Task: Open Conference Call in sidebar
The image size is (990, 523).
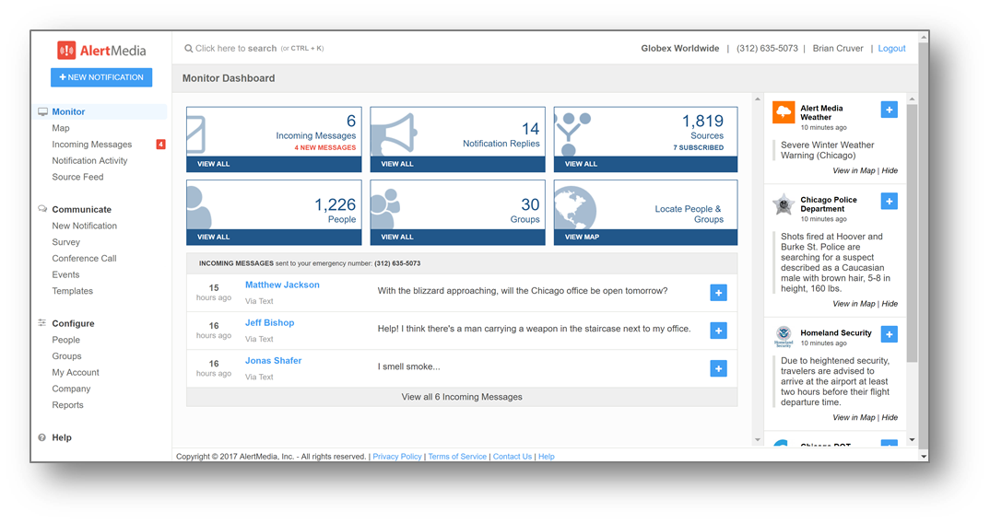Action: pos(84,259)
